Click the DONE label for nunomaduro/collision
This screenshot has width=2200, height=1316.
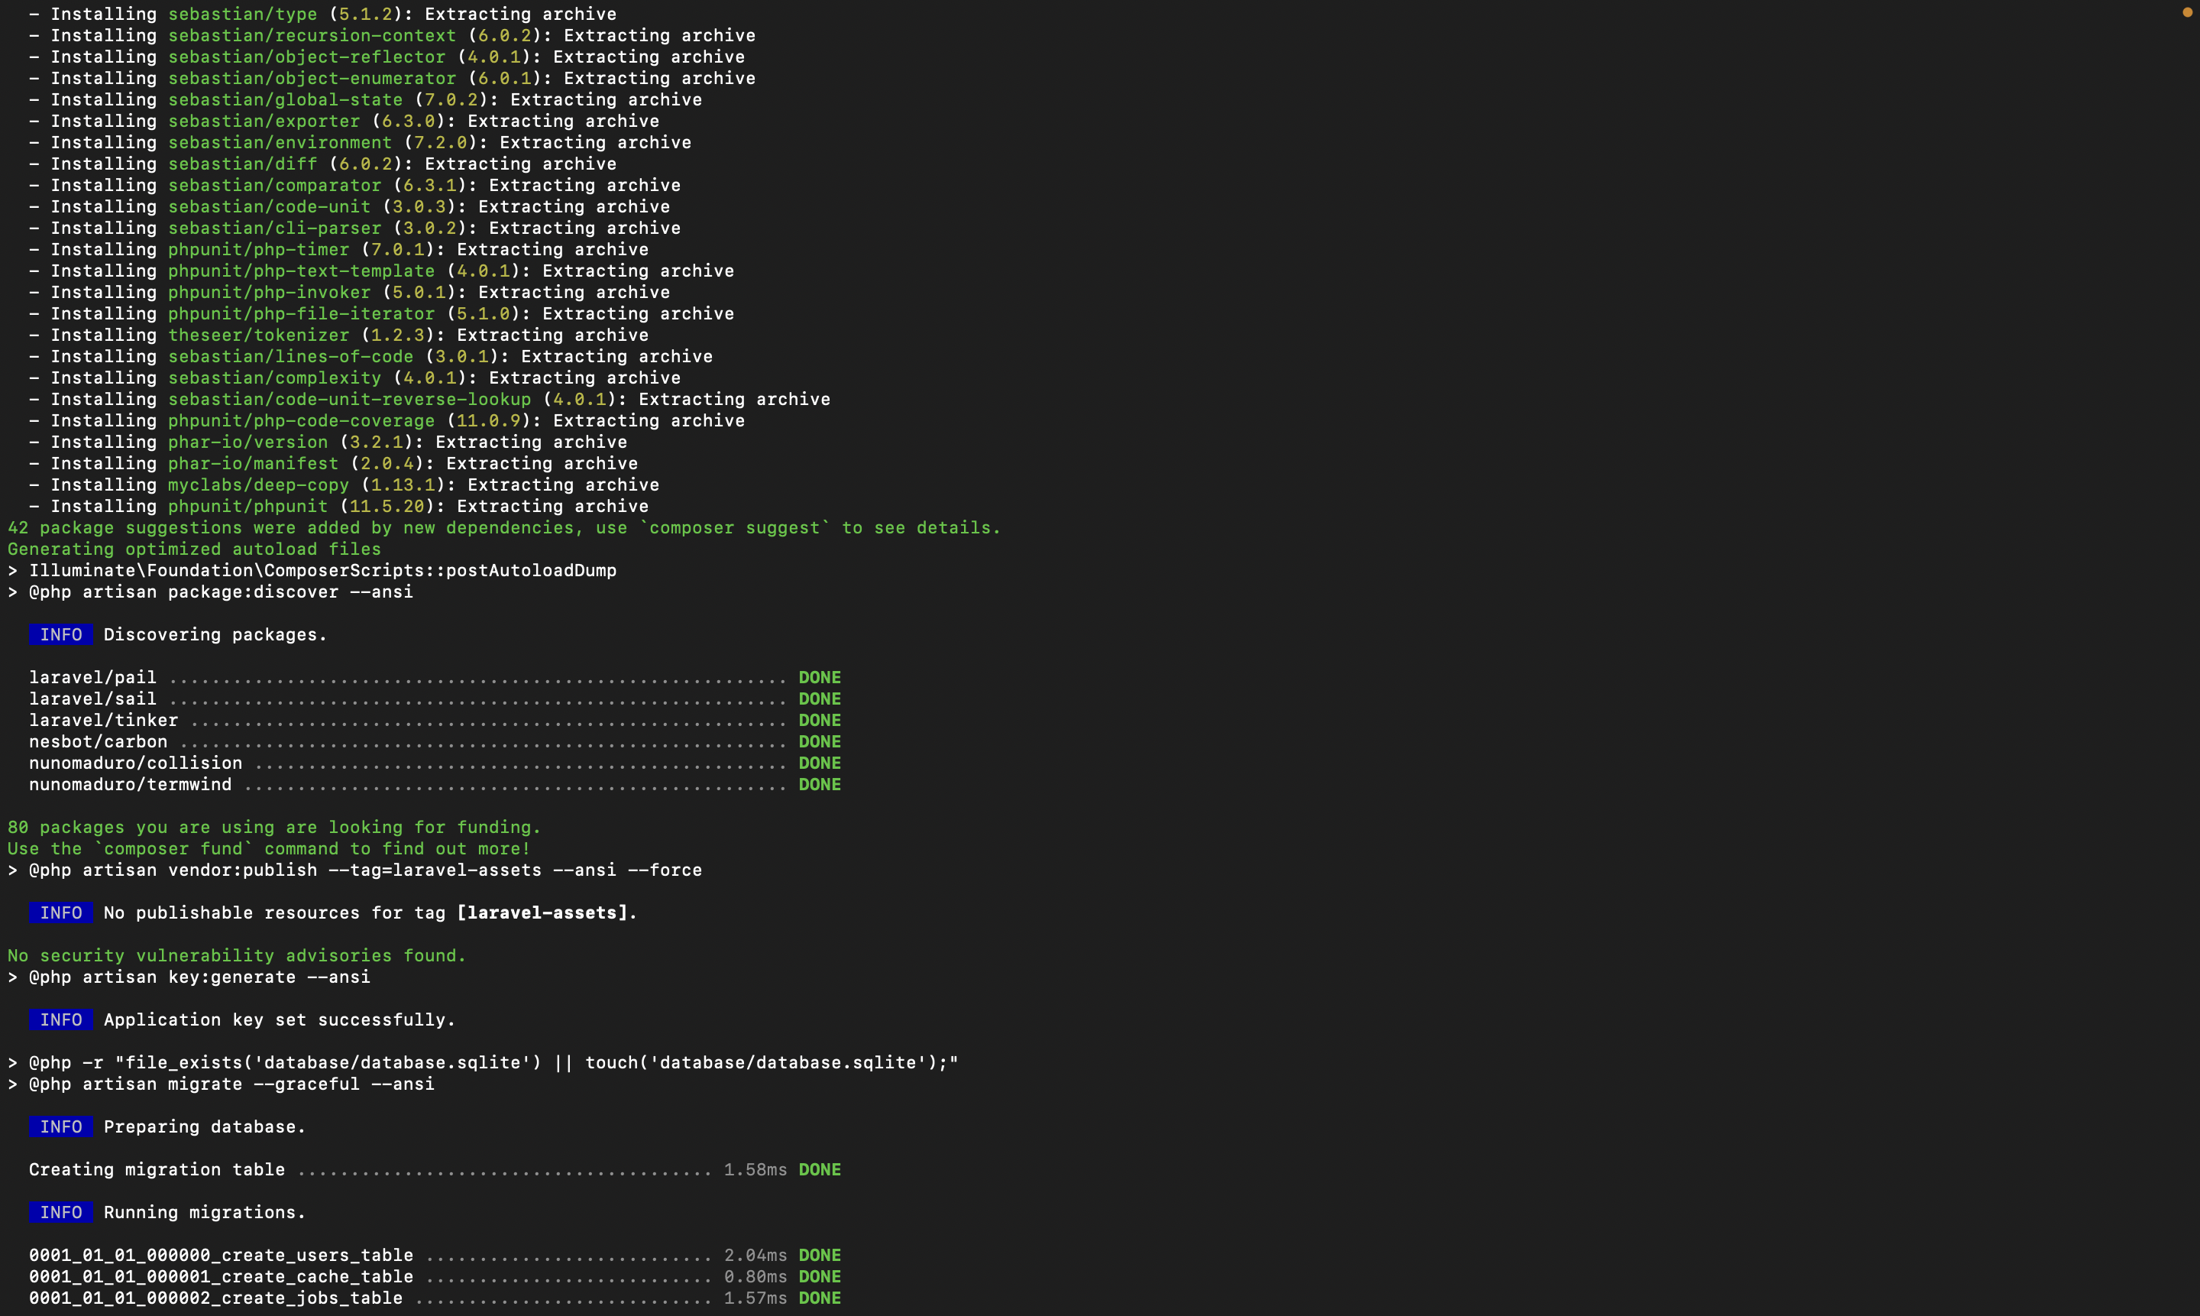[820, 763]
